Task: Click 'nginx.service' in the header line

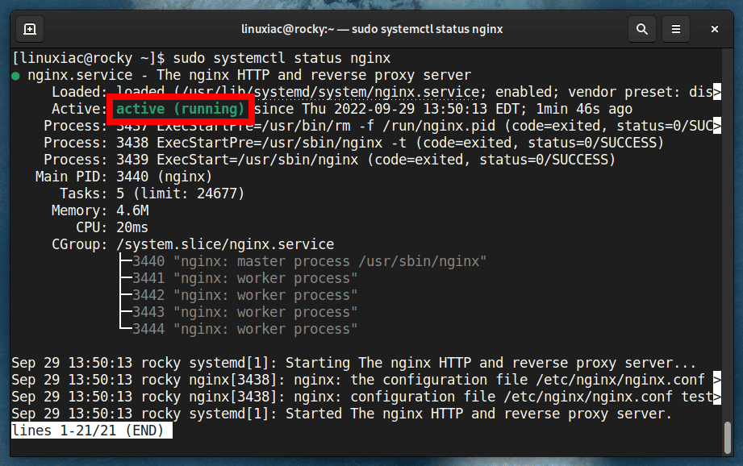Action: point(80,75)
